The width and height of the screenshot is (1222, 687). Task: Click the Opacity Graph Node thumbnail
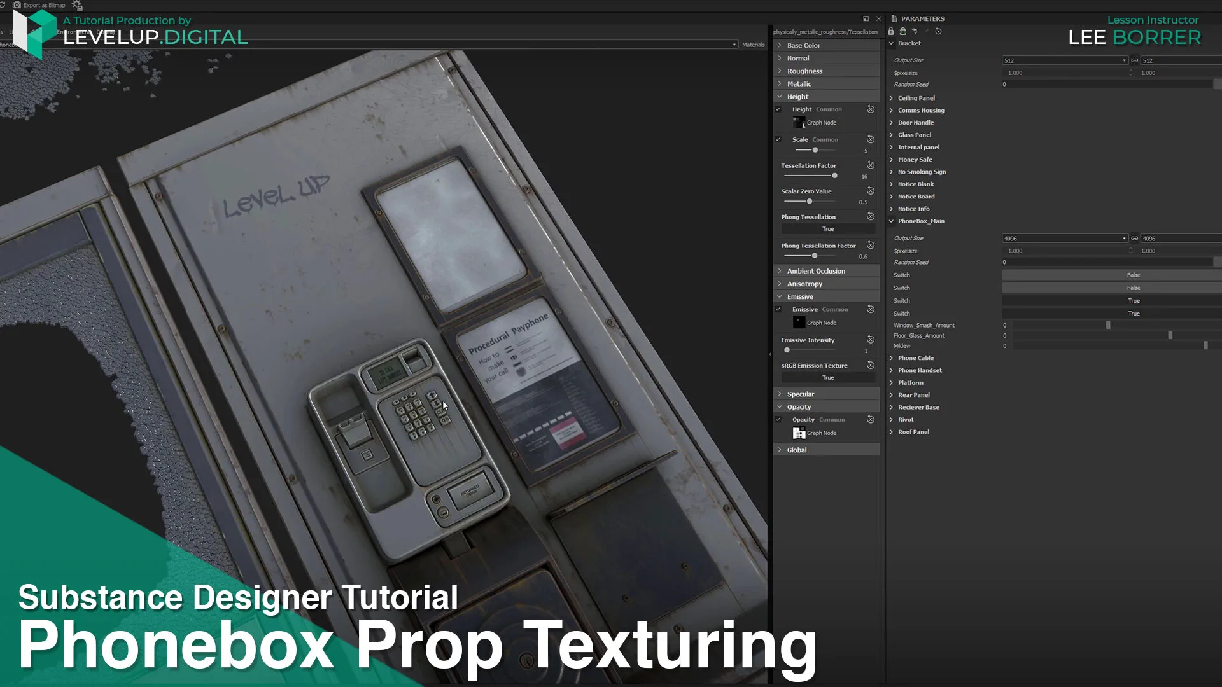[799, 433]
